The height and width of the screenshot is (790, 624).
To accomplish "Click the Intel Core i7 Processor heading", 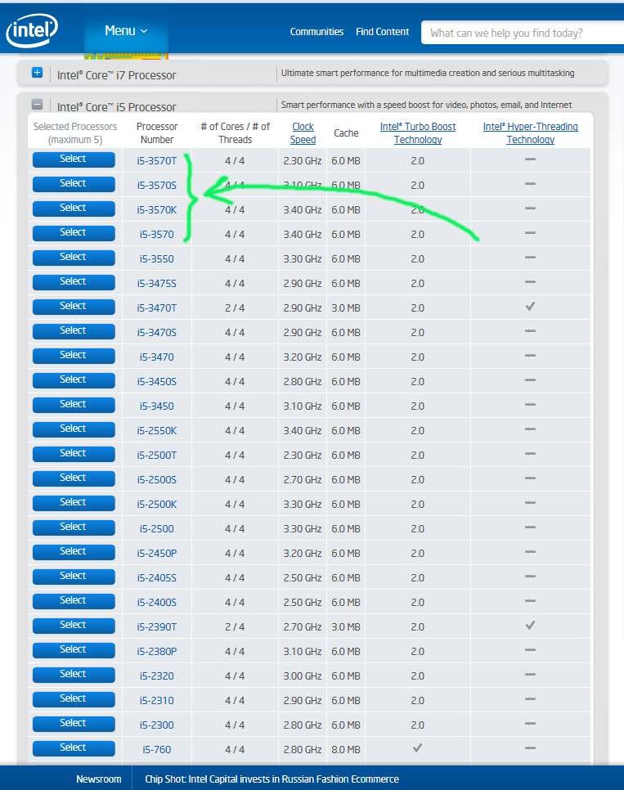I will tap(116, 75).
